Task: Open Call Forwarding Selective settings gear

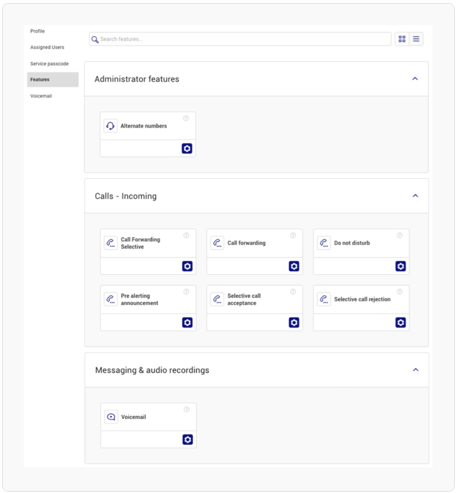Action: [x=187, y=266]
